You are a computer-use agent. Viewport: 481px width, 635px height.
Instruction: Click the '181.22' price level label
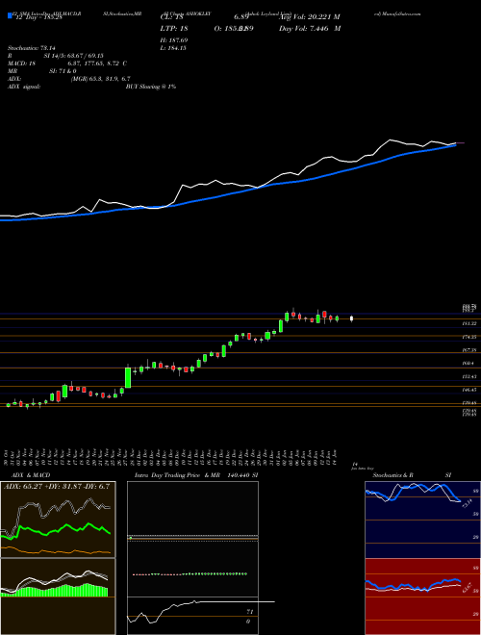469,323
